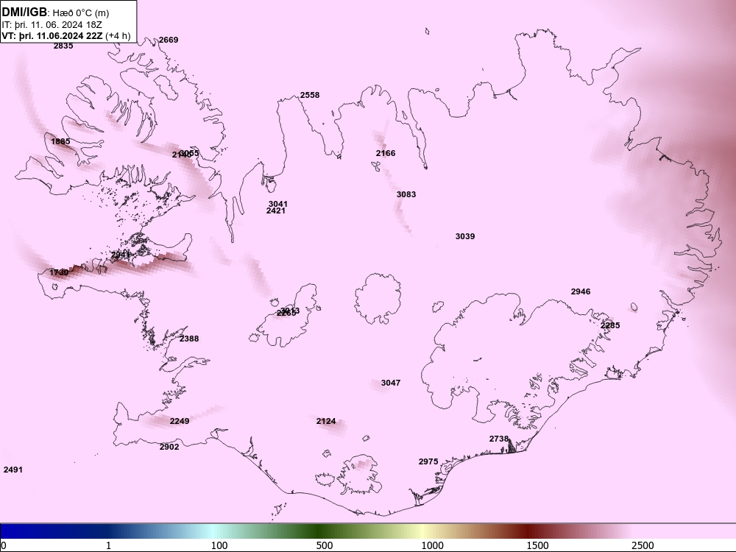This screenshot has width=736, height=552.
Task: Select the 2285 value in the east
Action: pyautogui.click(x=610, y=325)
